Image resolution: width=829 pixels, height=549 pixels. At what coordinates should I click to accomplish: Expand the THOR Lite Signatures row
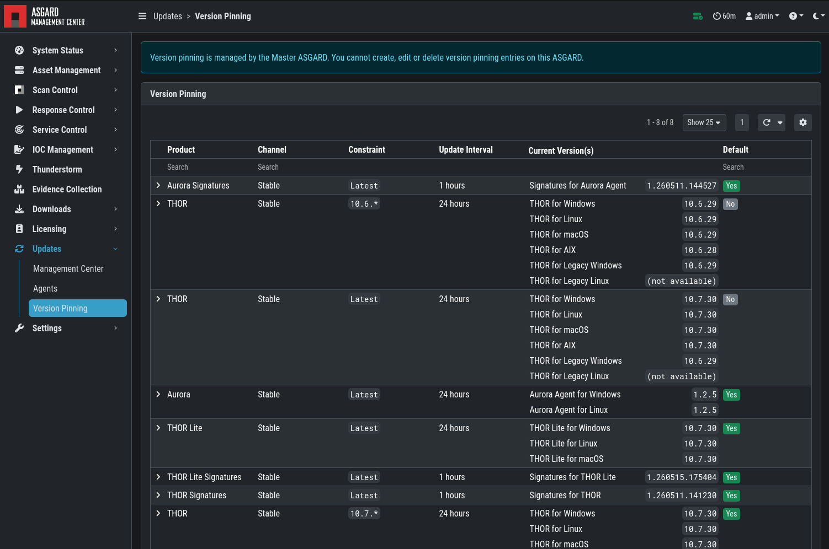[x=158, y=477]
